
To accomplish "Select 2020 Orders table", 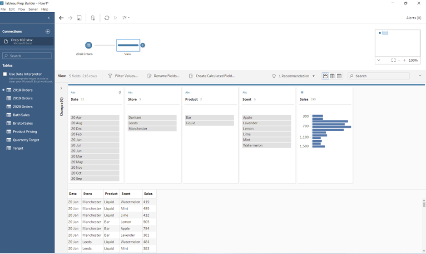I will click(x=23, y=107).
